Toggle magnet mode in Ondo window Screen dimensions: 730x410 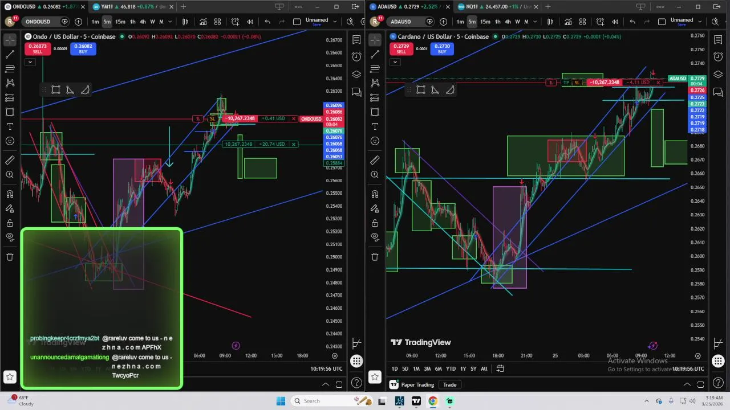(10, 194)
